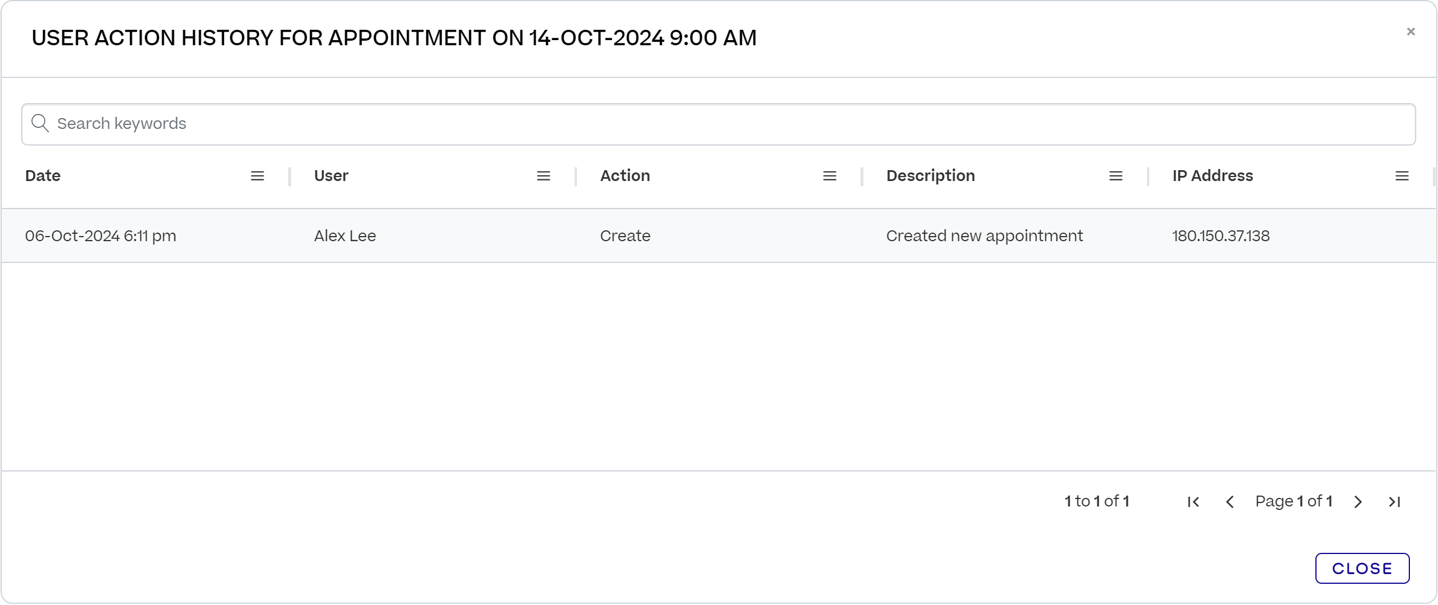The height and width of the screenshot is (605, 1438).
Task: Open the User column menu icon
Action: [x=543, y=176]
